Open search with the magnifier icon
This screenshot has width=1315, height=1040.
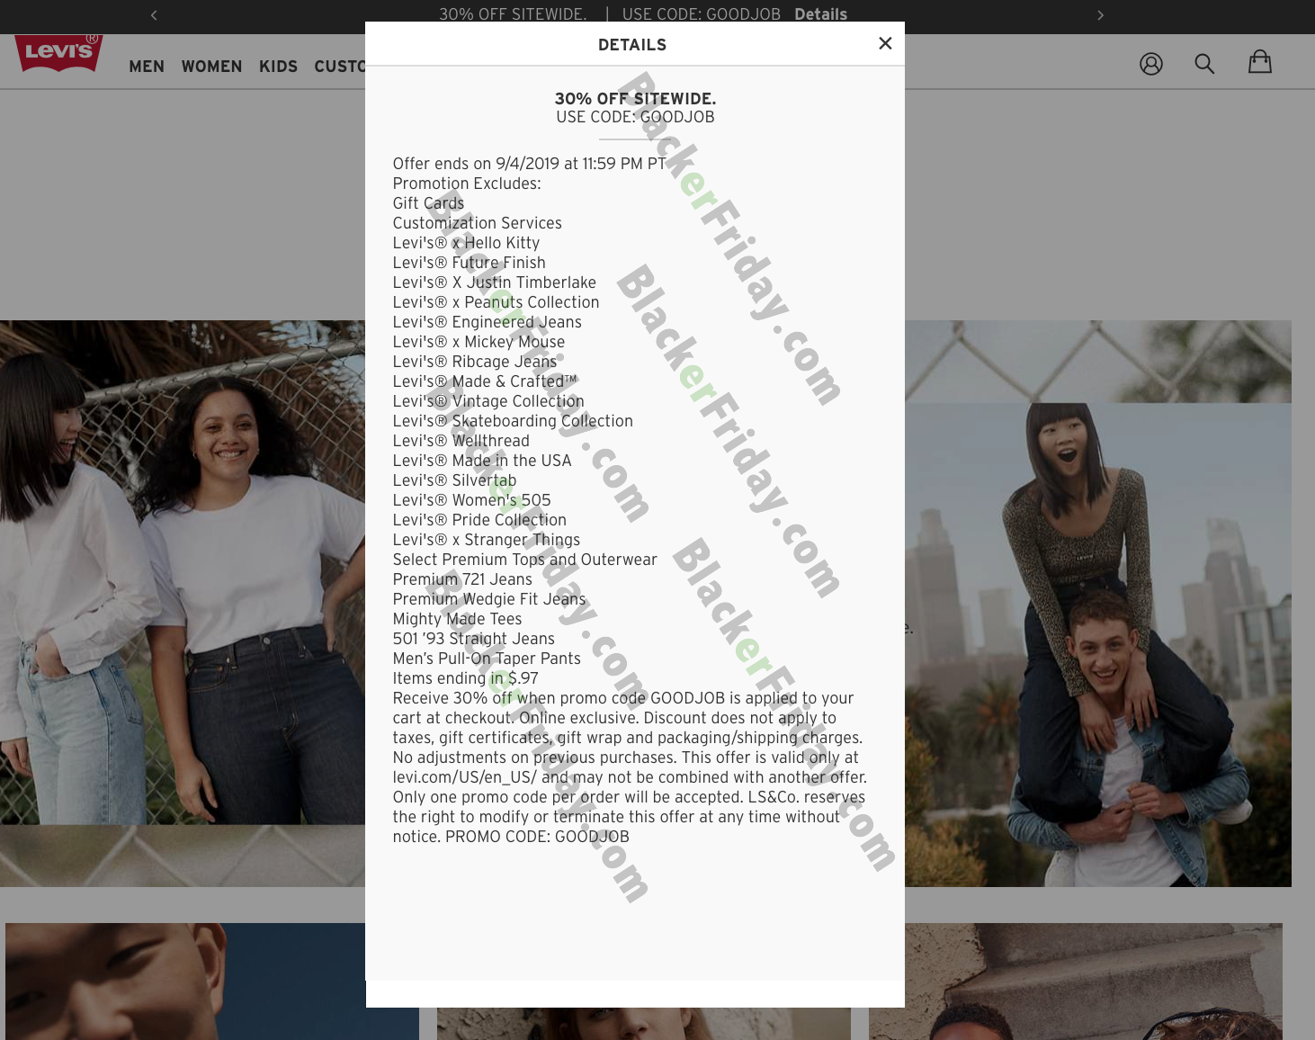[1204, 64]
